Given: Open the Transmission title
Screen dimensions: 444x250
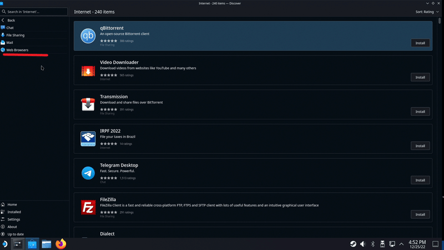Looking at the screenshot, I should (114, 97).
